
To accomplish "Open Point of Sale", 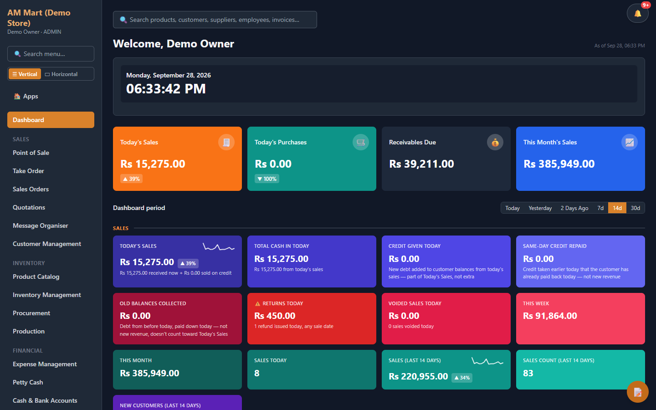I will point(51,153).
